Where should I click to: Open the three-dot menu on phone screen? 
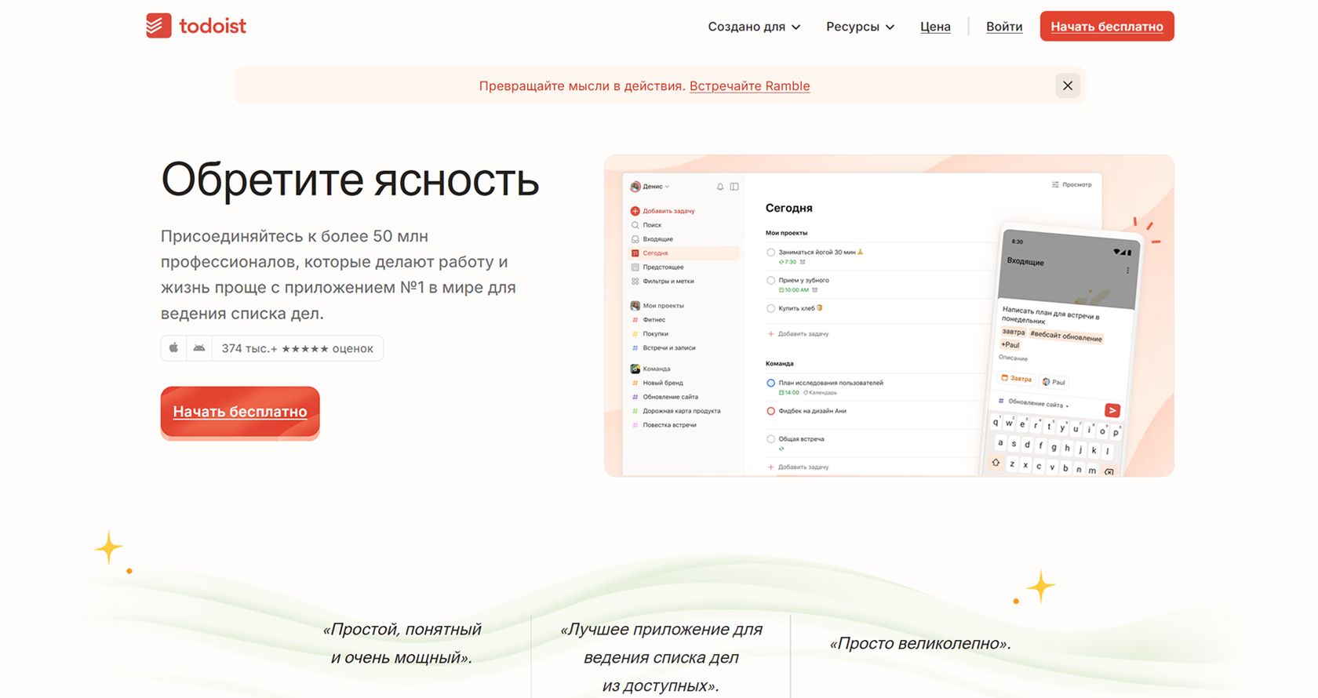pyautogui.click(x=1127, y=271)
